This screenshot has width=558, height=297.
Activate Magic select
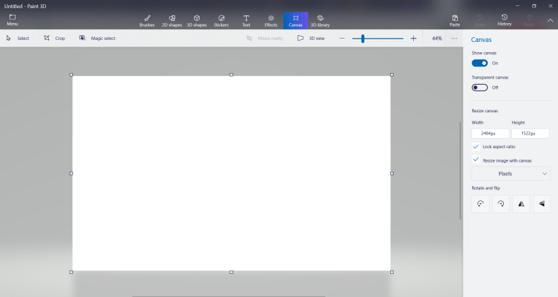point(97,38)
